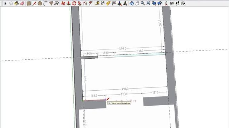The image size is (229, 128).
Task: Select the Pan hand tool
Action: (x=137, y=3)
